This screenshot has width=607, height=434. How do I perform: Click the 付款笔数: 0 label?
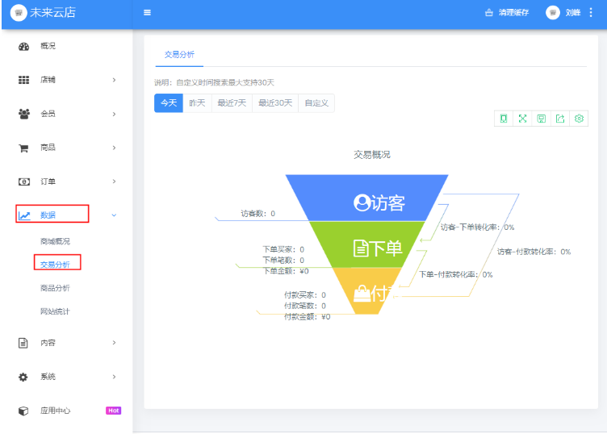(x=305, y=306)
